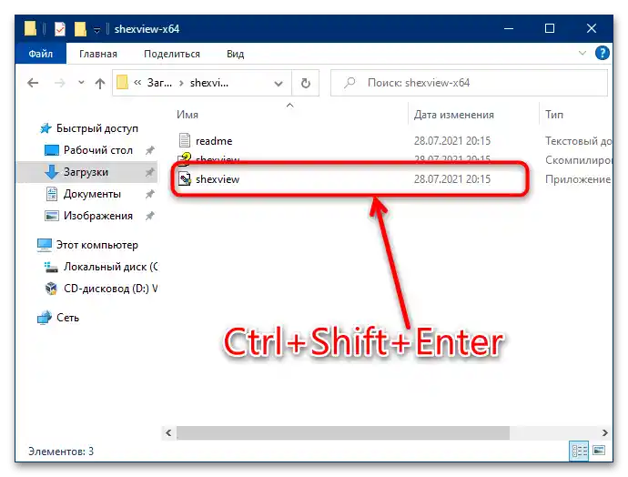Sort by the Тип column header

[554, 115]
